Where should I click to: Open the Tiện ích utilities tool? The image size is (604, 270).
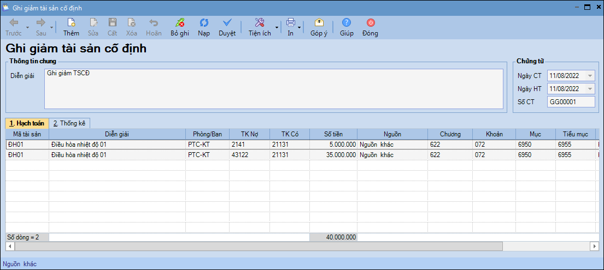click(x=260, y=27)
